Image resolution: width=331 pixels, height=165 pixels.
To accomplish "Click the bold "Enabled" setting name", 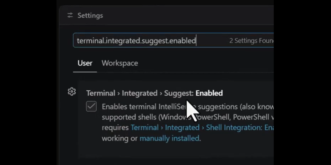I will (x=209, y=93).
